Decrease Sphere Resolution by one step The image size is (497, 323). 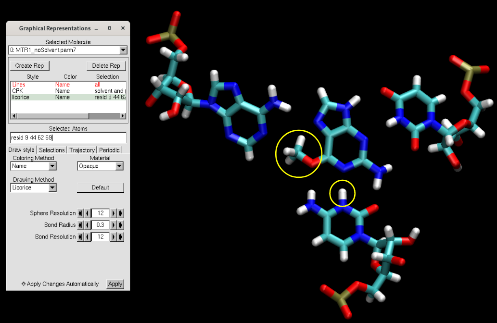(87, 213)
